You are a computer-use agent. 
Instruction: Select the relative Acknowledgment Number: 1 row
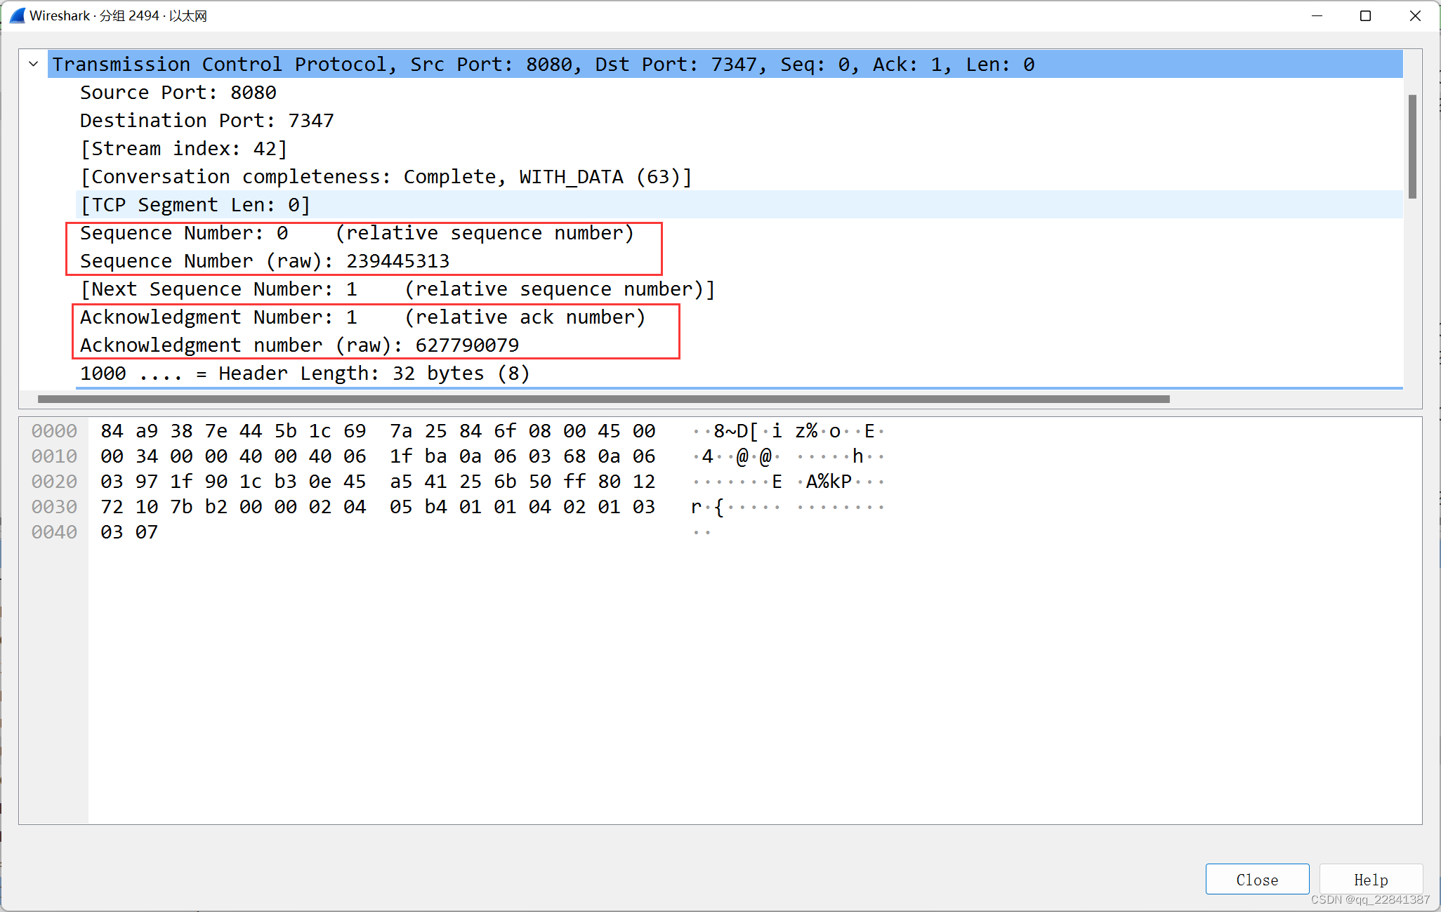point(739,317)
